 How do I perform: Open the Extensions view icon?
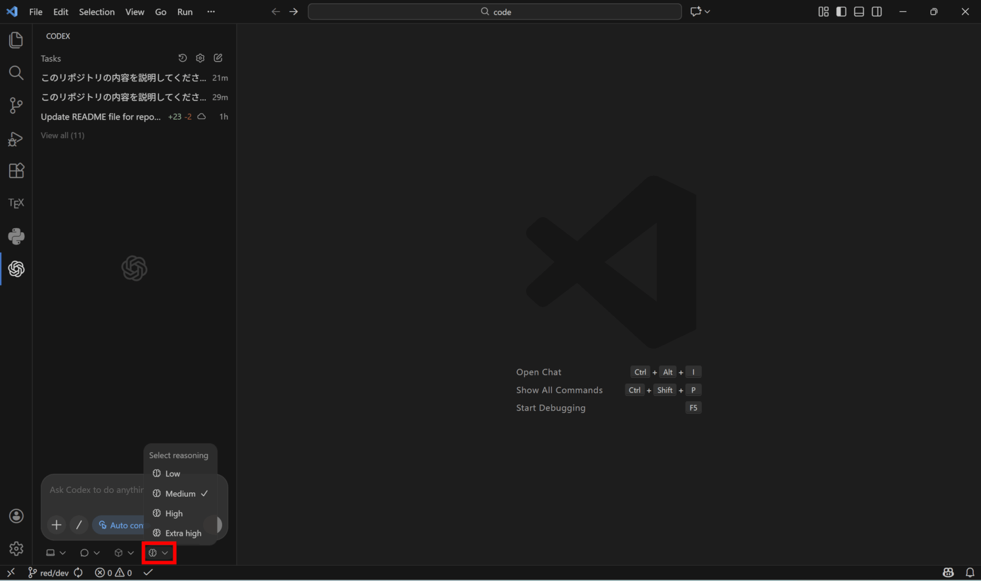16,171
